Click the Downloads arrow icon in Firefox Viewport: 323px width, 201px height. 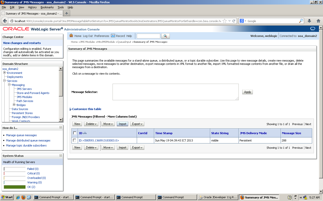(309, 21)
